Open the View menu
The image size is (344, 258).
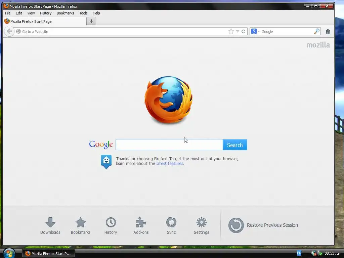click(31, 13)
